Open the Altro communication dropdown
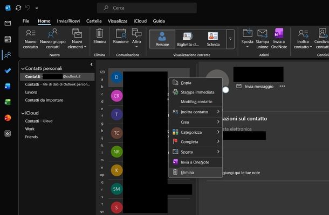This screenshot has height=215, width=329. (x=136, y=39)
